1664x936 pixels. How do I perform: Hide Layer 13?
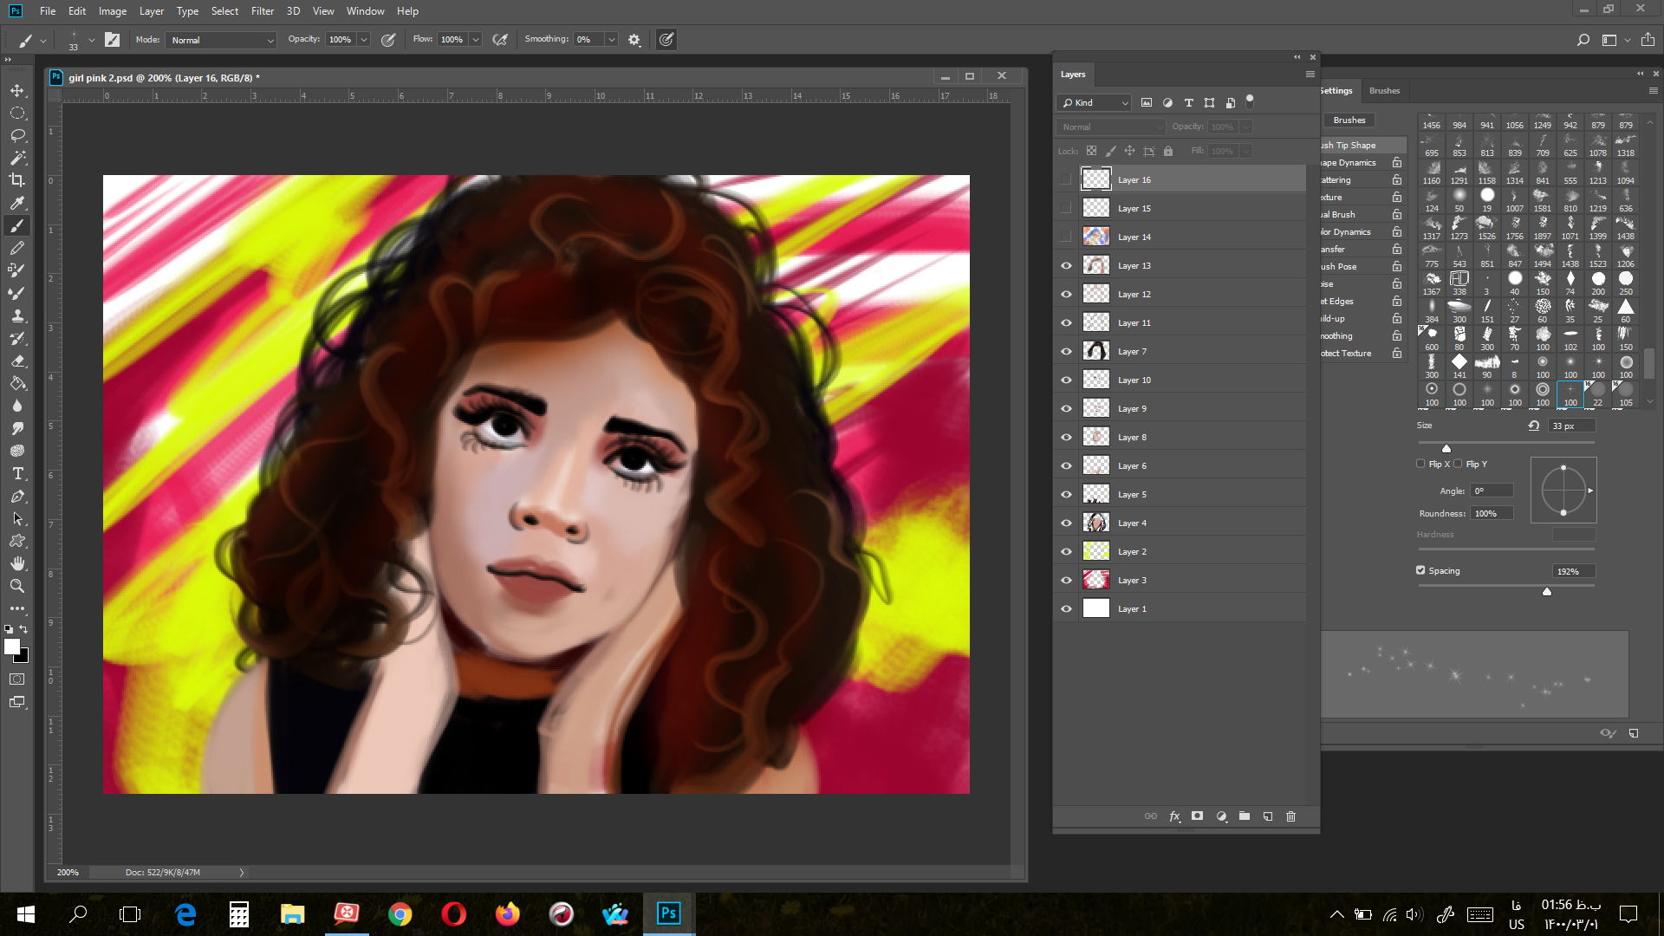pos(1067,266)
